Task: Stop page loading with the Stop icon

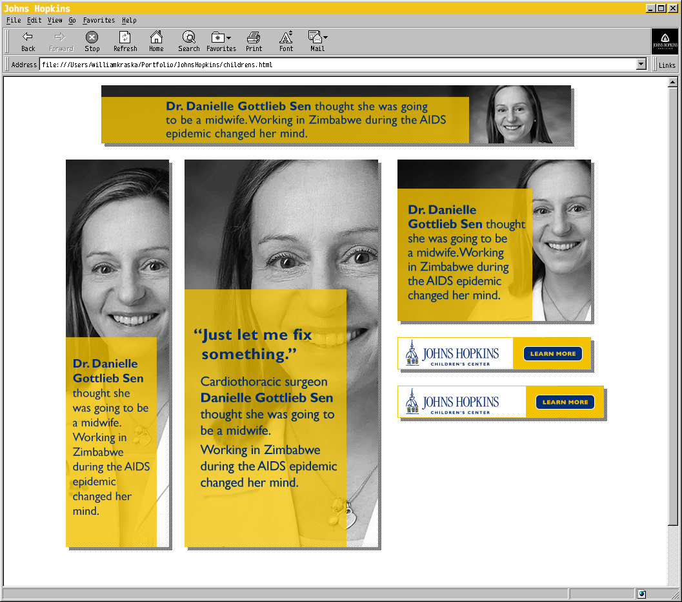Action: coord(92,37)
